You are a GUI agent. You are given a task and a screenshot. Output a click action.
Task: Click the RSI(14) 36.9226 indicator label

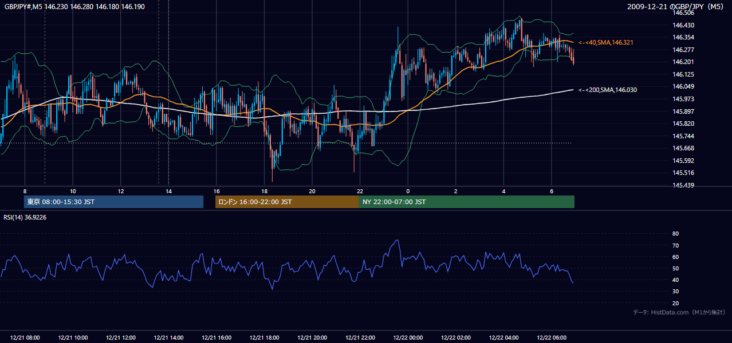[x=25, y=217]
